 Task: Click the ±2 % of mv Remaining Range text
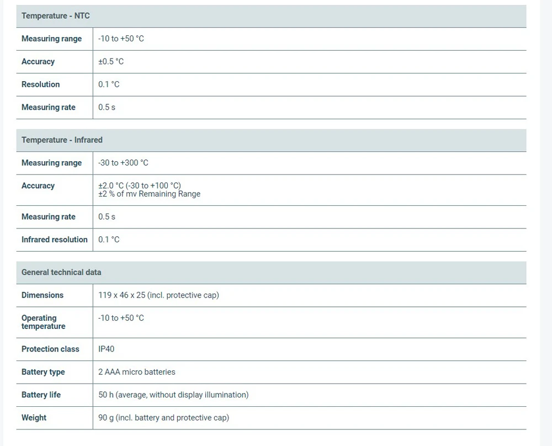pos(149,194)
